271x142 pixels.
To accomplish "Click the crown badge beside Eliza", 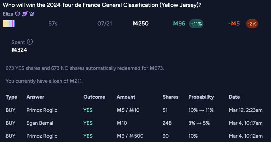I will 32,14.
